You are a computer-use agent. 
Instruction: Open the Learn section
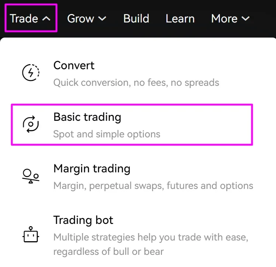180,18
